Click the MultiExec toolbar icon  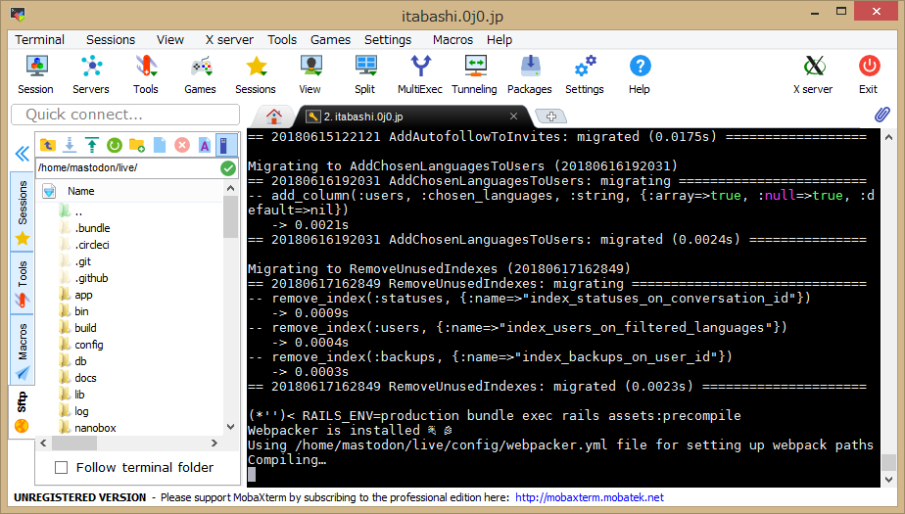pos(420,74)
